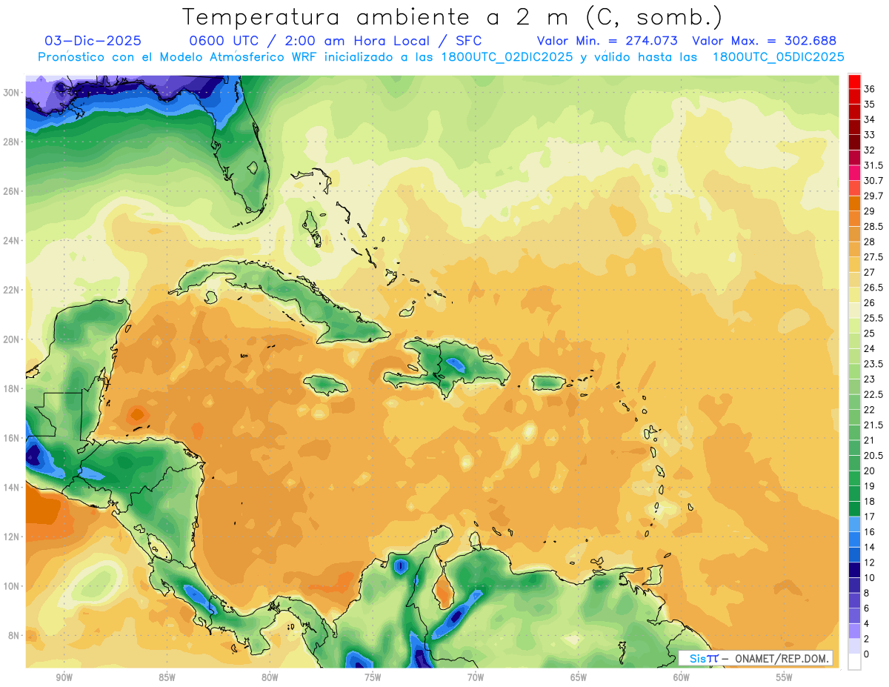Click the "22.5" label on the color legend
Screen dimensions: 889x687
(x=873, y=395)
